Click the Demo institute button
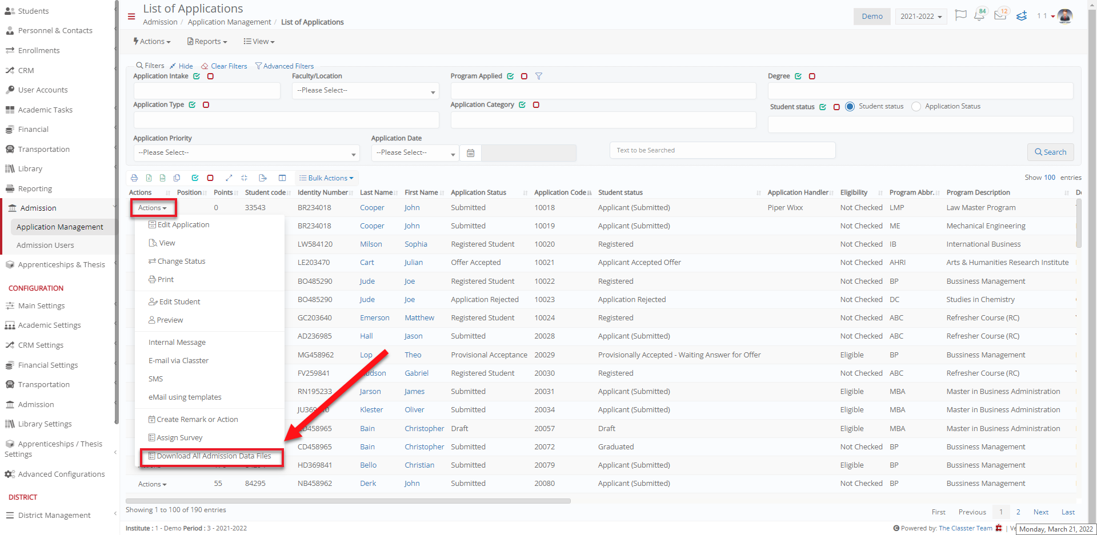The image size is (1097, 535). 872,16
